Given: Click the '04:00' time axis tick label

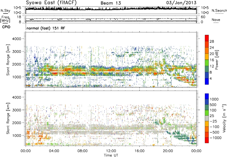Looking at the screenshot, I should pos(54,151).
